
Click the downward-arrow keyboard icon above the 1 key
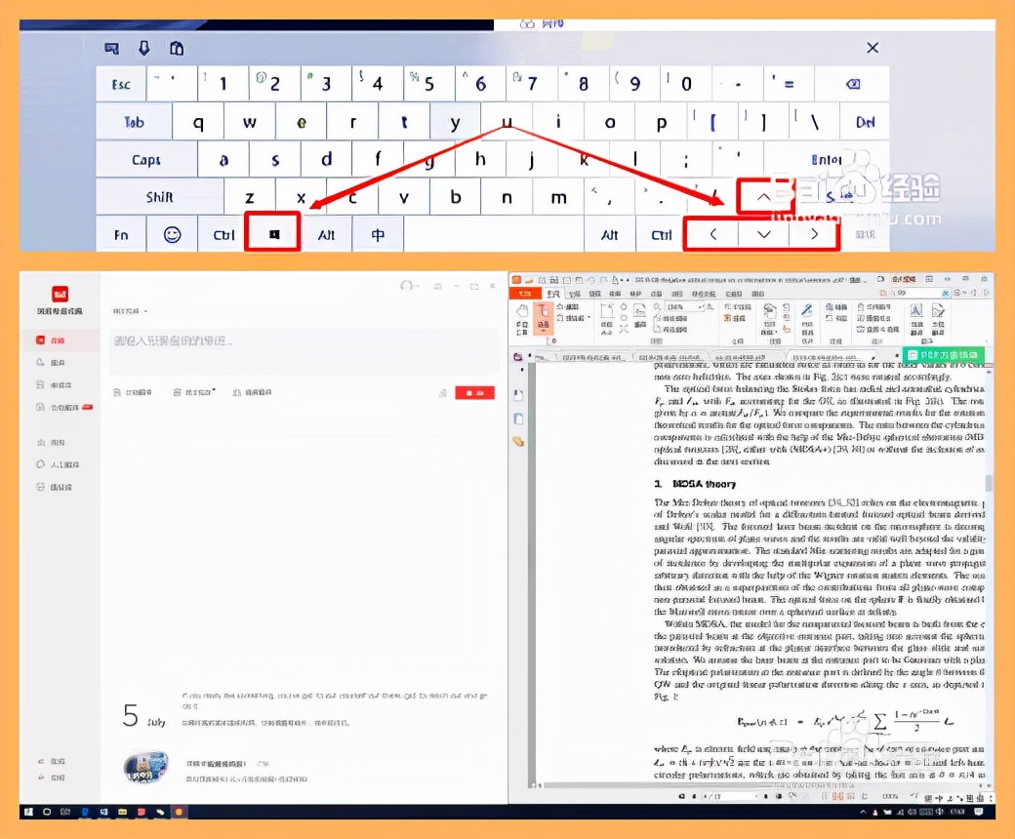tap(143, 48)
